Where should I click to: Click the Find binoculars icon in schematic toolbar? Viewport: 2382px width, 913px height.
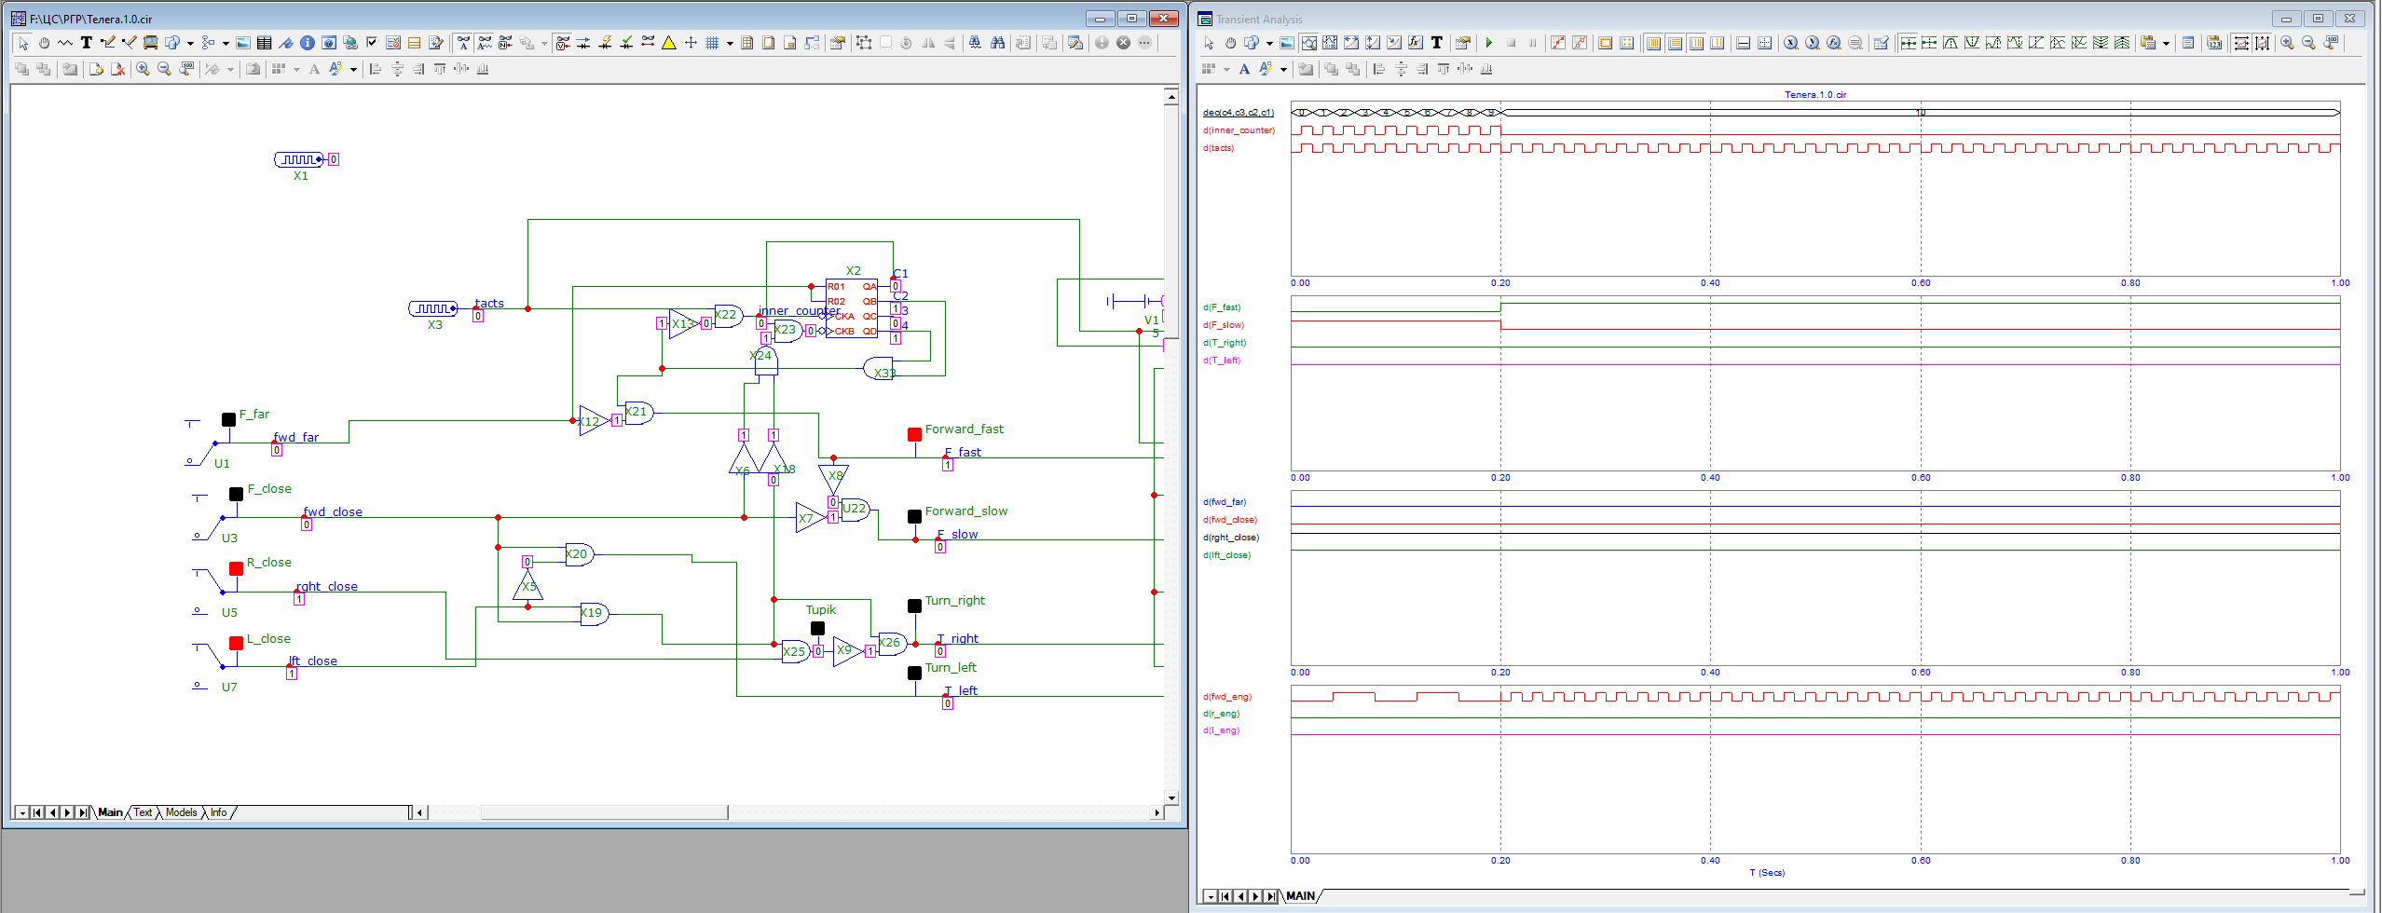coord(997,43)
